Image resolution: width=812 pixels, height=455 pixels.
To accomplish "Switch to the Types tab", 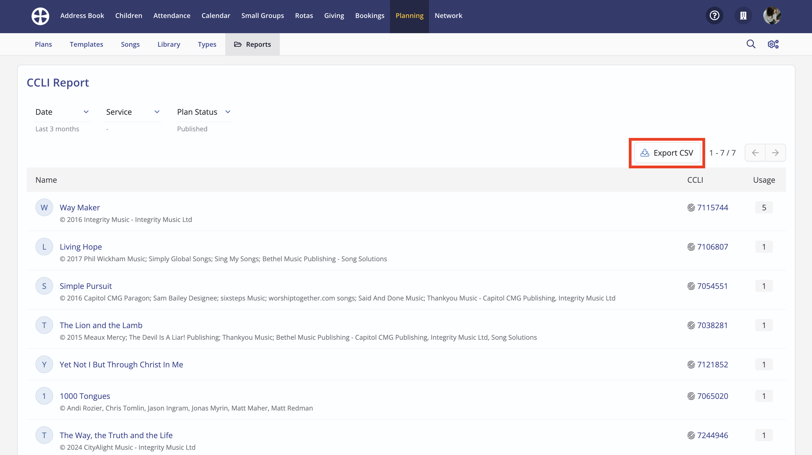I will 207,44.
